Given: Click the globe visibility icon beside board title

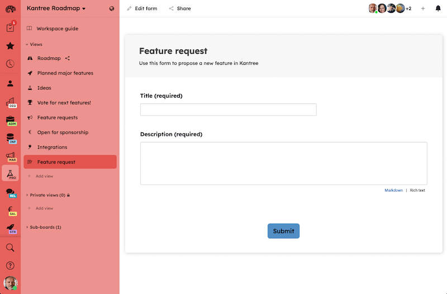Looking at the screenshot, I should point(112,8).
